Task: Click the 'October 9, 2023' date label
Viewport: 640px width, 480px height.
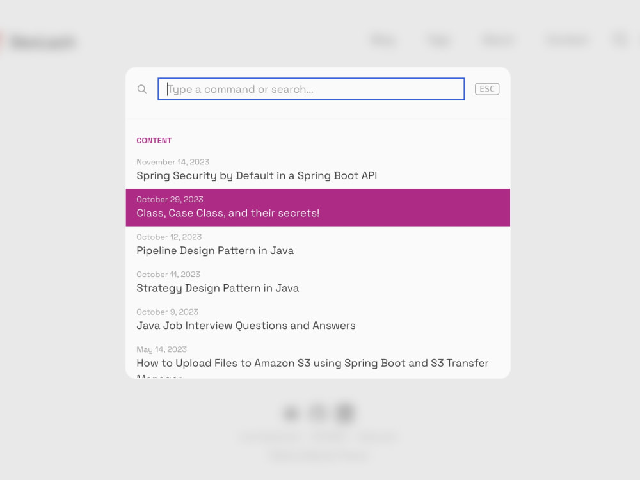Action: 167,312
